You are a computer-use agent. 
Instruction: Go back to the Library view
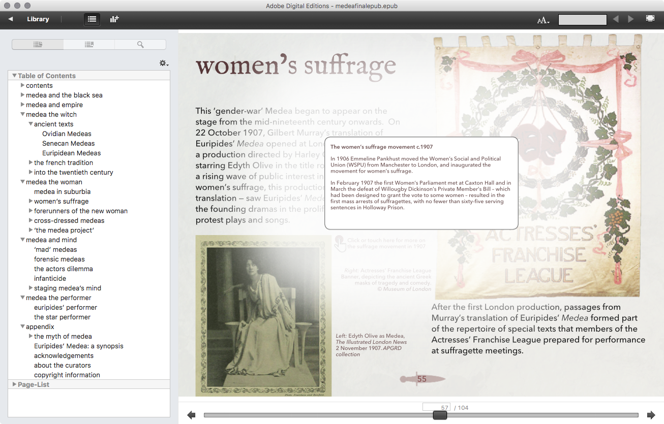(38, 19)
